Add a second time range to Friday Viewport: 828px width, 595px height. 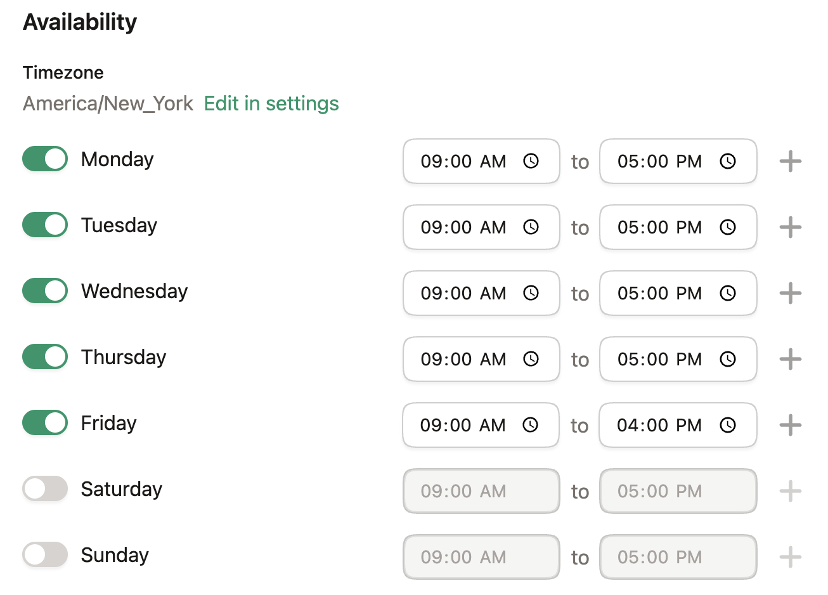pos(790,425)
